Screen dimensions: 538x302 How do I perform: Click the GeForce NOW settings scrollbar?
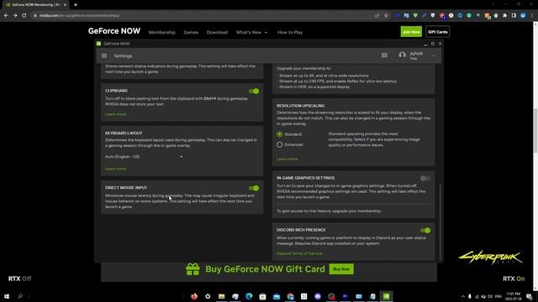[440, 221]
